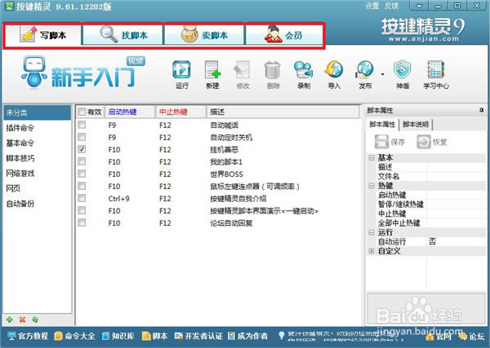The height and width of the screenshot is (348, 490).
Task: Open the dropdown arrow beside 发布
Action: [x=381, y=73]
